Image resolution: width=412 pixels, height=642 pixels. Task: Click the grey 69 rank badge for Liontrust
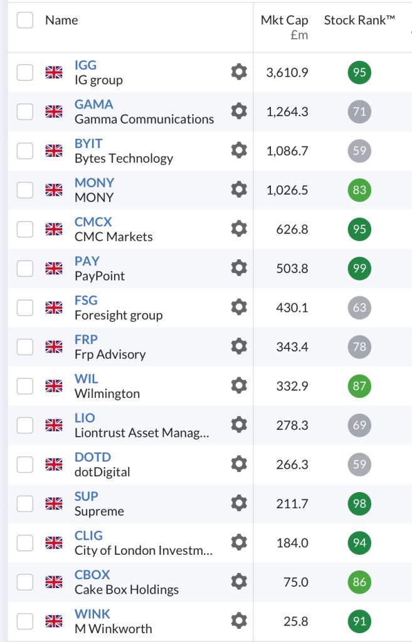[x=359, y=425]
